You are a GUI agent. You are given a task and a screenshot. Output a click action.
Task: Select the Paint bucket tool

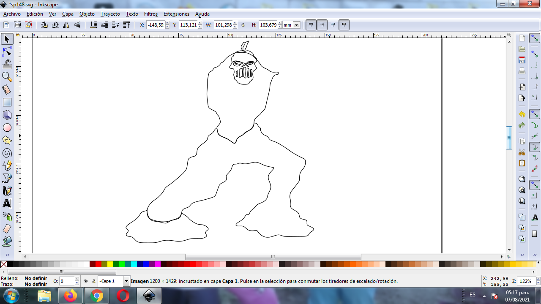click(7, 242)
